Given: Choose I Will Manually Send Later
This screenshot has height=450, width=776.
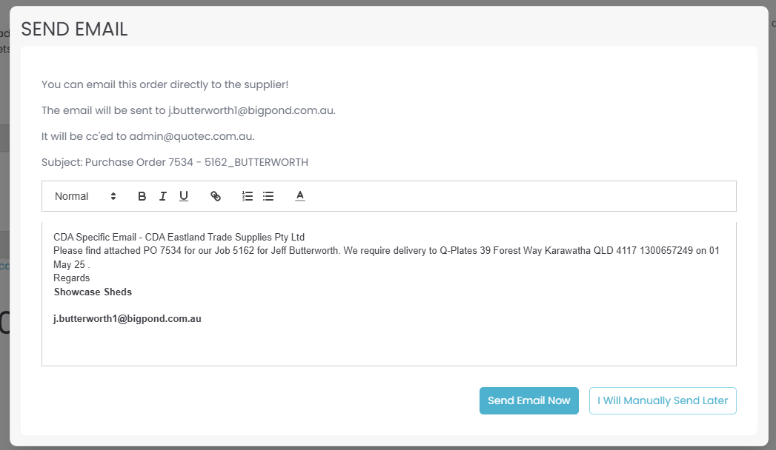Looking at the screenshot, I should [663, 400].
